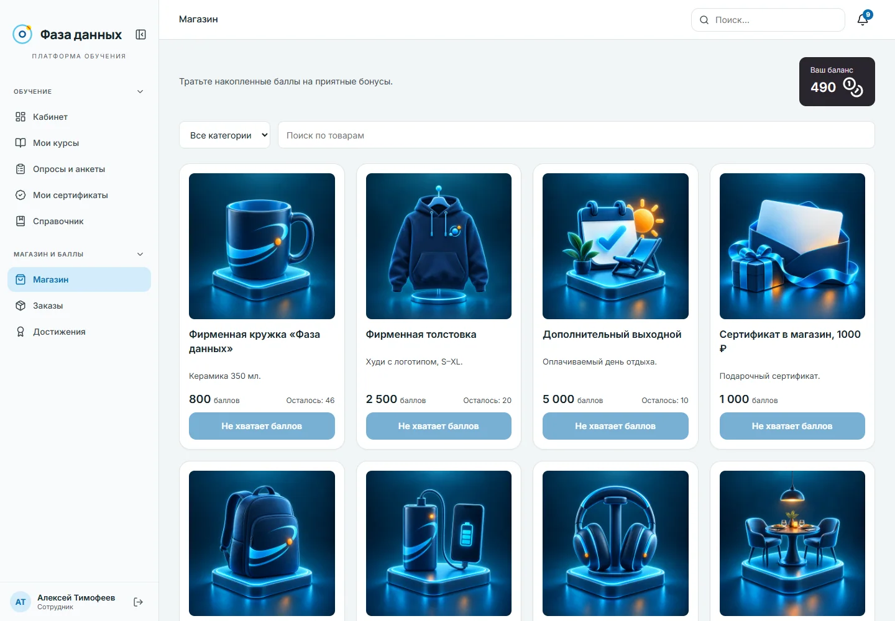Click the AT user avatar
Screen dimensions: 895x621
(x=21, y=602)
